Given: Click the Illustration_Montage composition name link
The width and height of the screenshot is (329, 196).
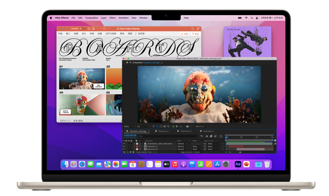Looking at the screenshot, I should click(x=151, y=63).
